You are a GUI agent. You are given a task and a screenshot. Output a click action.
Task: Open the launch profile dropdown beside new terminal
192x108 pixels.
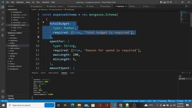pyautogui.click(x=184, y=73)
